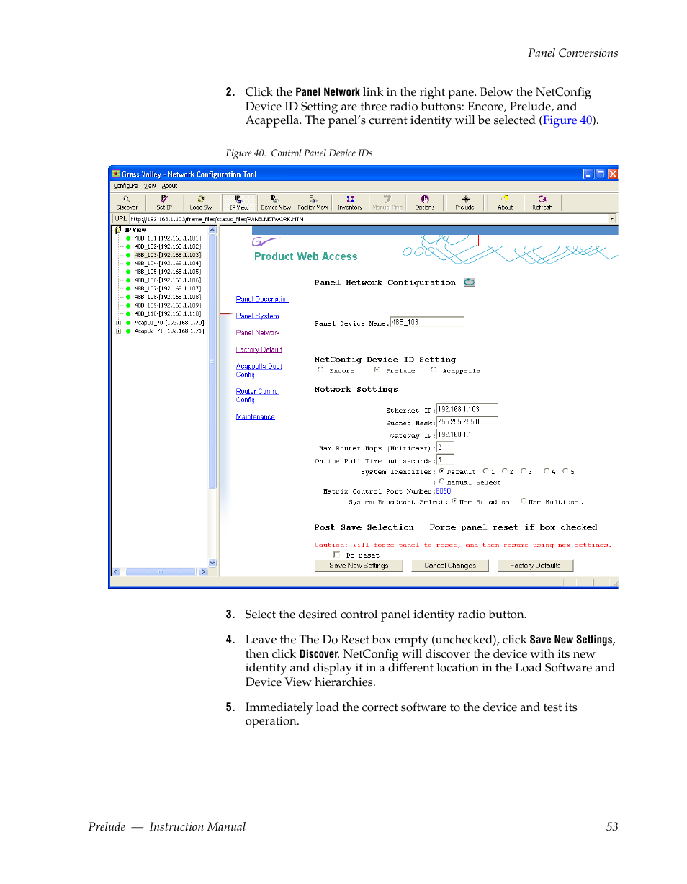
Task: Click the tree pane horizontal scrollbar thumb
Action: (161, 572)
